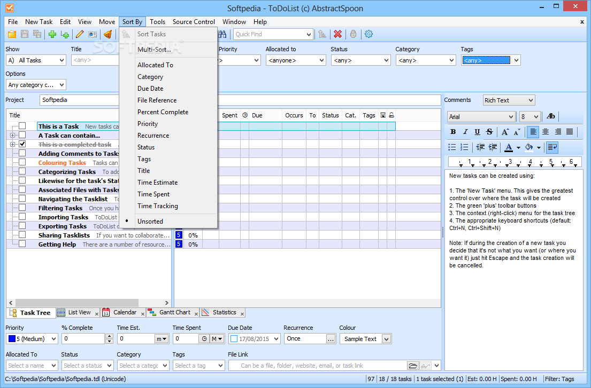This screenshot has height=388, width=591.
Task: Click the File Link browse folder button
Action: pyautogui.click(x=413, y=366)
